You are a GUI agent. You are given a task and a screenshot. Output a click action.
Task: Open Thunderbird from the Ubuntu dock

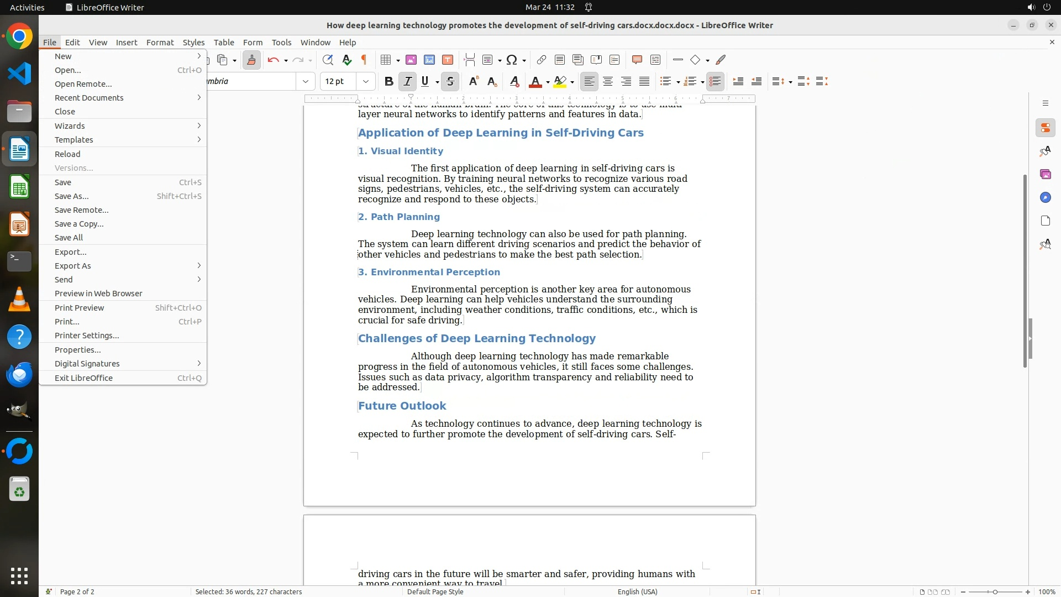(x=19, y=375)
